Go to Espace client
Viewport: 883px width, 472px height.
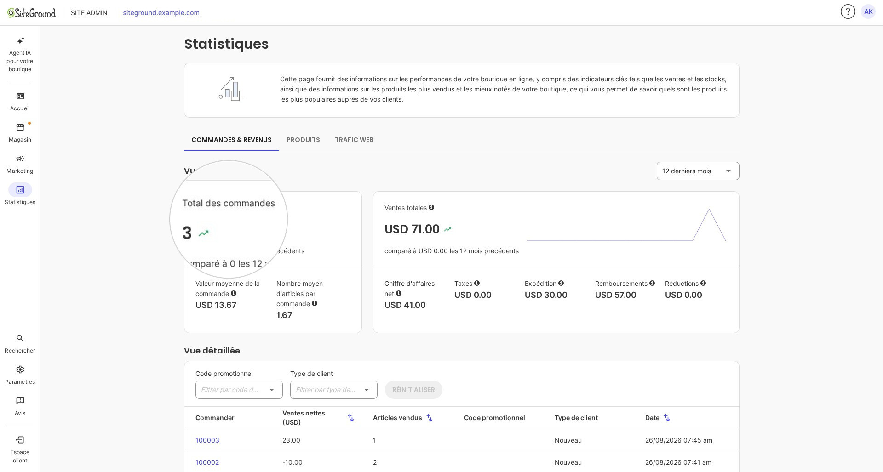pyautogui.click(x=20, y=449)
